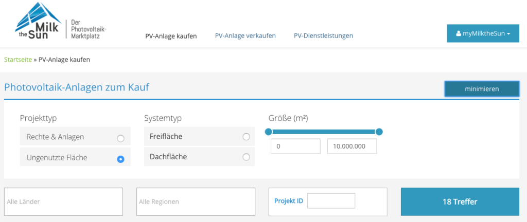Open the PV-Dienstleistungen navigation item
527x222 pixels.
pyautogui.click(x=323, y=36)
